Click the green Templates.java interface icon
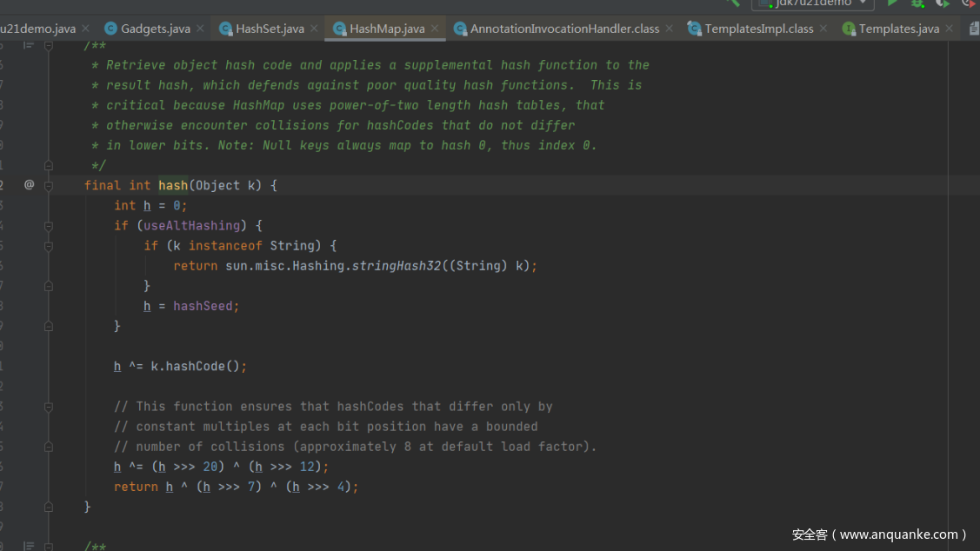This screenshot has width=980, height=551. [x=849, y=29]
